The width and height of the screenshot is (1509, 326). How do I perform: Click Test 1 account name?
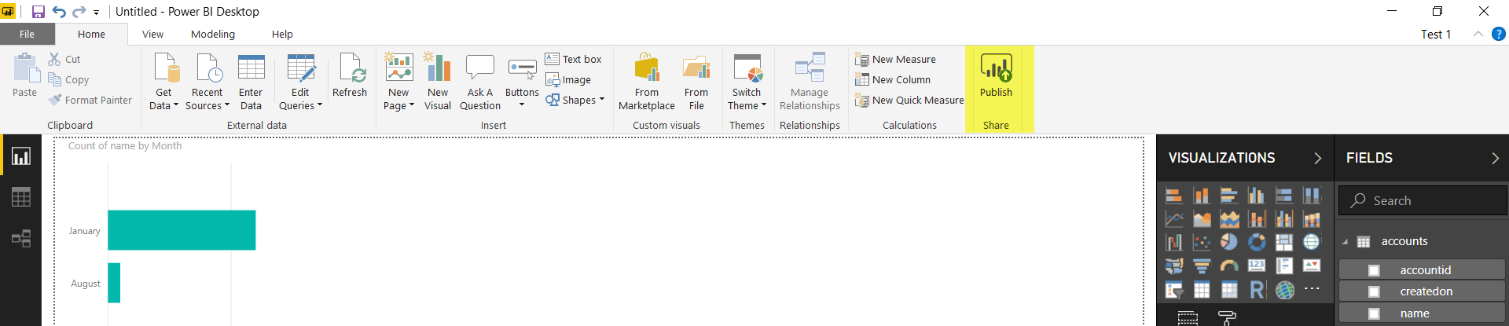point(1436,34)
